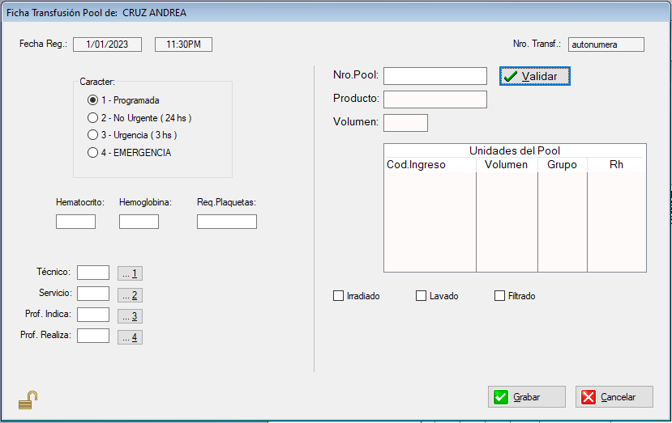Enable the Irradiado checkbox
The image size is (672, 423).
pos(339,296)
